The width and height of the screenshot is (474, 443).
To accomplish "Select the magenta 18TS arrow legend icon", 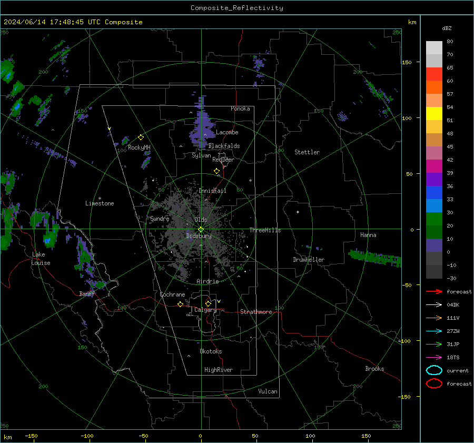I will (434, 358).
